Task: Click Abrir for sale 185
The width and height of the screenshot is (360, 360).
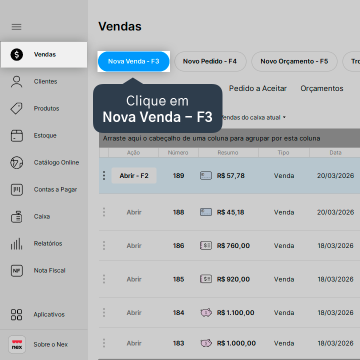Action: 134,279
